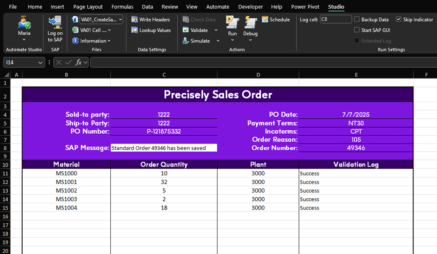Image resolution: width=437 pixels, height=254 pixels.
Task: Click the insert function fx icon
Action: [x=79, y=62]
